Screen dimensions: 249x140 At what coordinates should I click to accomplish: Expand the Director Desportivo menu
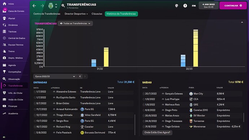(76, 14)
